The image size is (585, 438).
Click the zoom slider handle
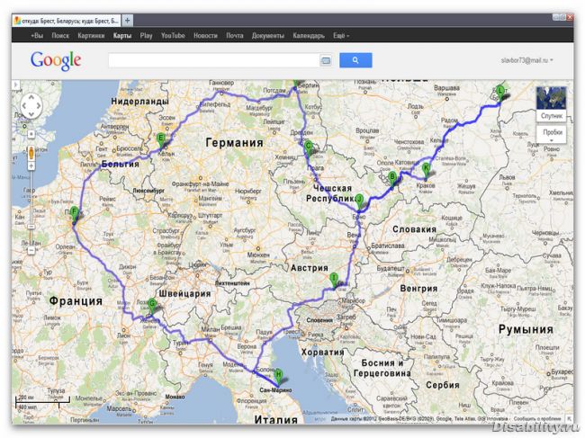tap(31, 227)
